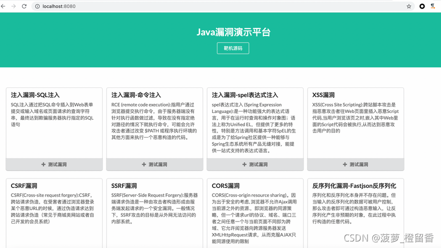Open the black circle extension icon
The image size is (441, 248).
422,6
